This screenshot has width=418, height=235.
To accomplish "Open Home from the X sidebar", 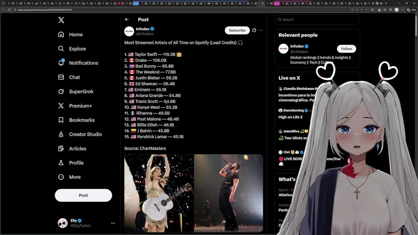I will tap(70, 35).
